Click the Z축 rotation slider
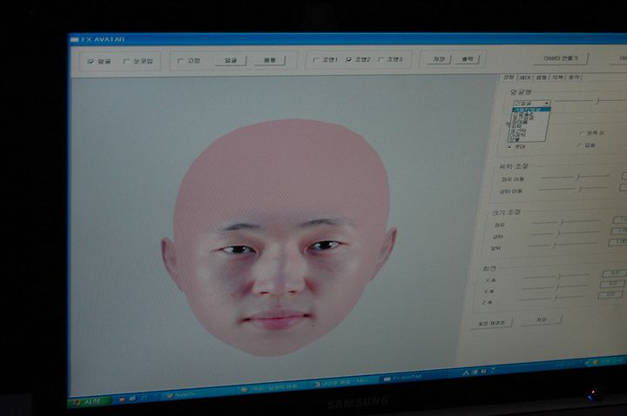 [x=553, y=299]
